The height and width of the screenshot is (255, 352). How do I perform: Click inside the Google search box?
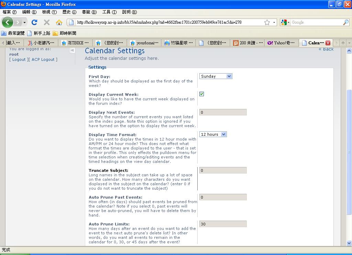coord(317,22)
